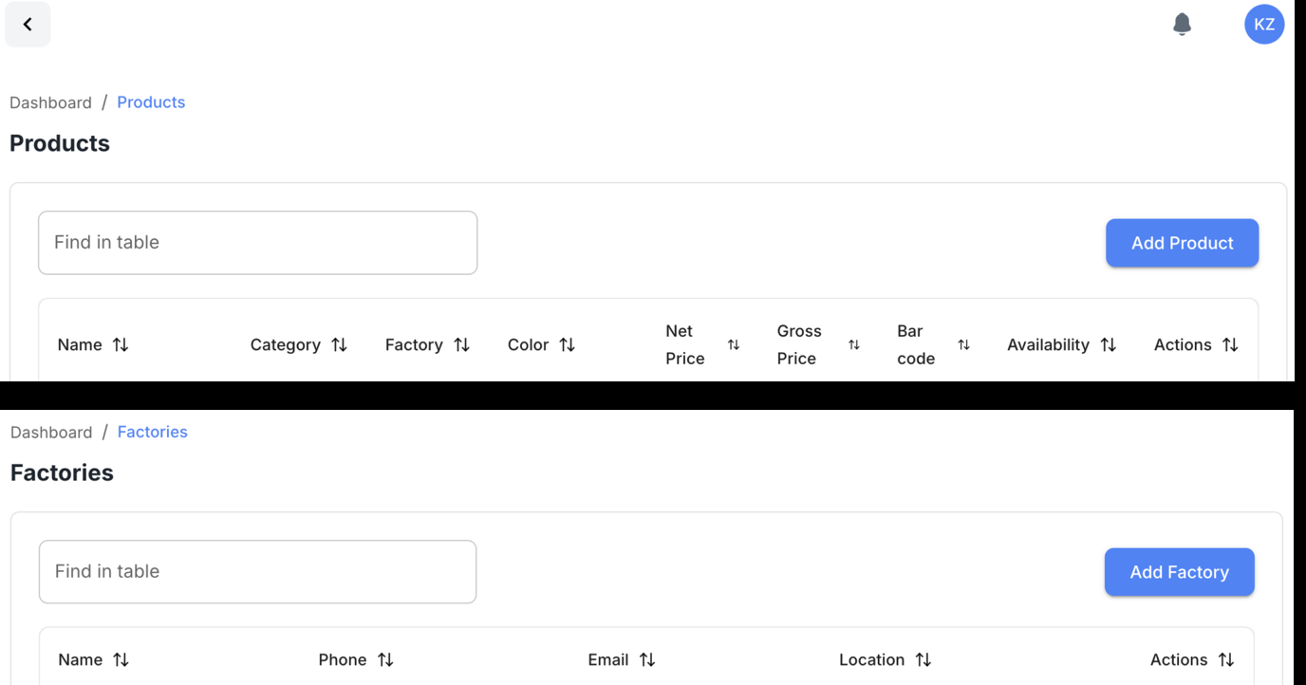Sort products by Color icon
This screenshot has width=1306, height=685.
click(567, 344)
